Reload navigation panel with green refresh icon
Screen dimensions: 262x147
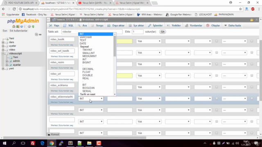point(33,27)
